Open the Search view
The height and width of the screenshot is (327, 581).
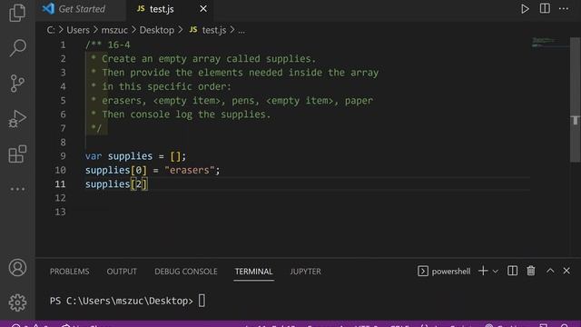click(17, 48)
